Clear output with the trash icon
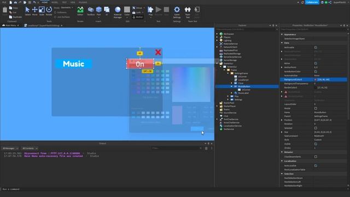 coord(206,148)
